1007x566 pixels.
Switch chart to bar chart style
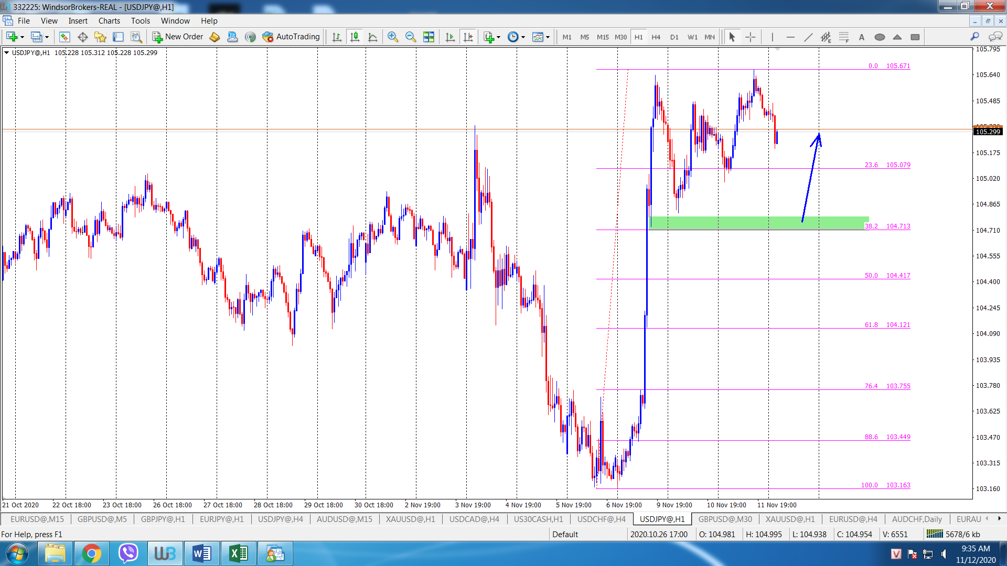[x=337, y=37]
